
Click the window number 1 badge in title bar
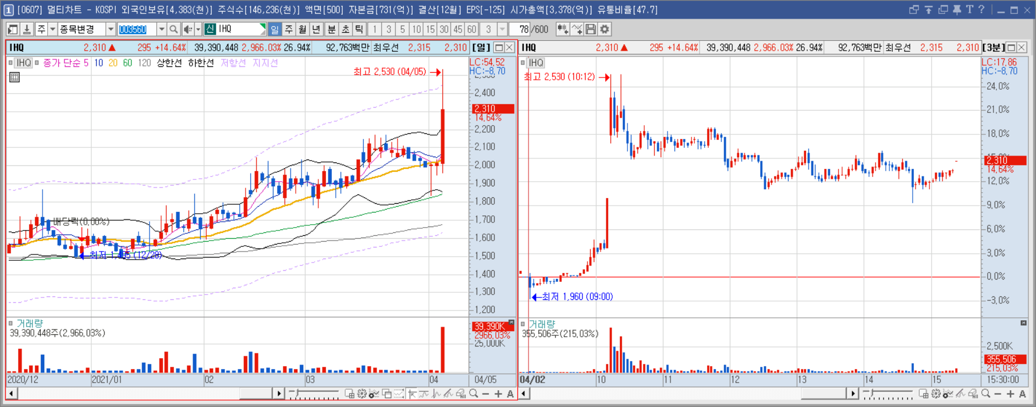point(8,10)
